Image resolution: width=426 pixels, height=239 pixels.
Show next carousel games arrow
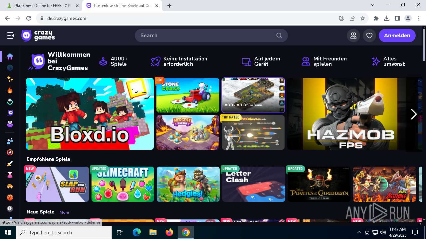tap(414, 114)
